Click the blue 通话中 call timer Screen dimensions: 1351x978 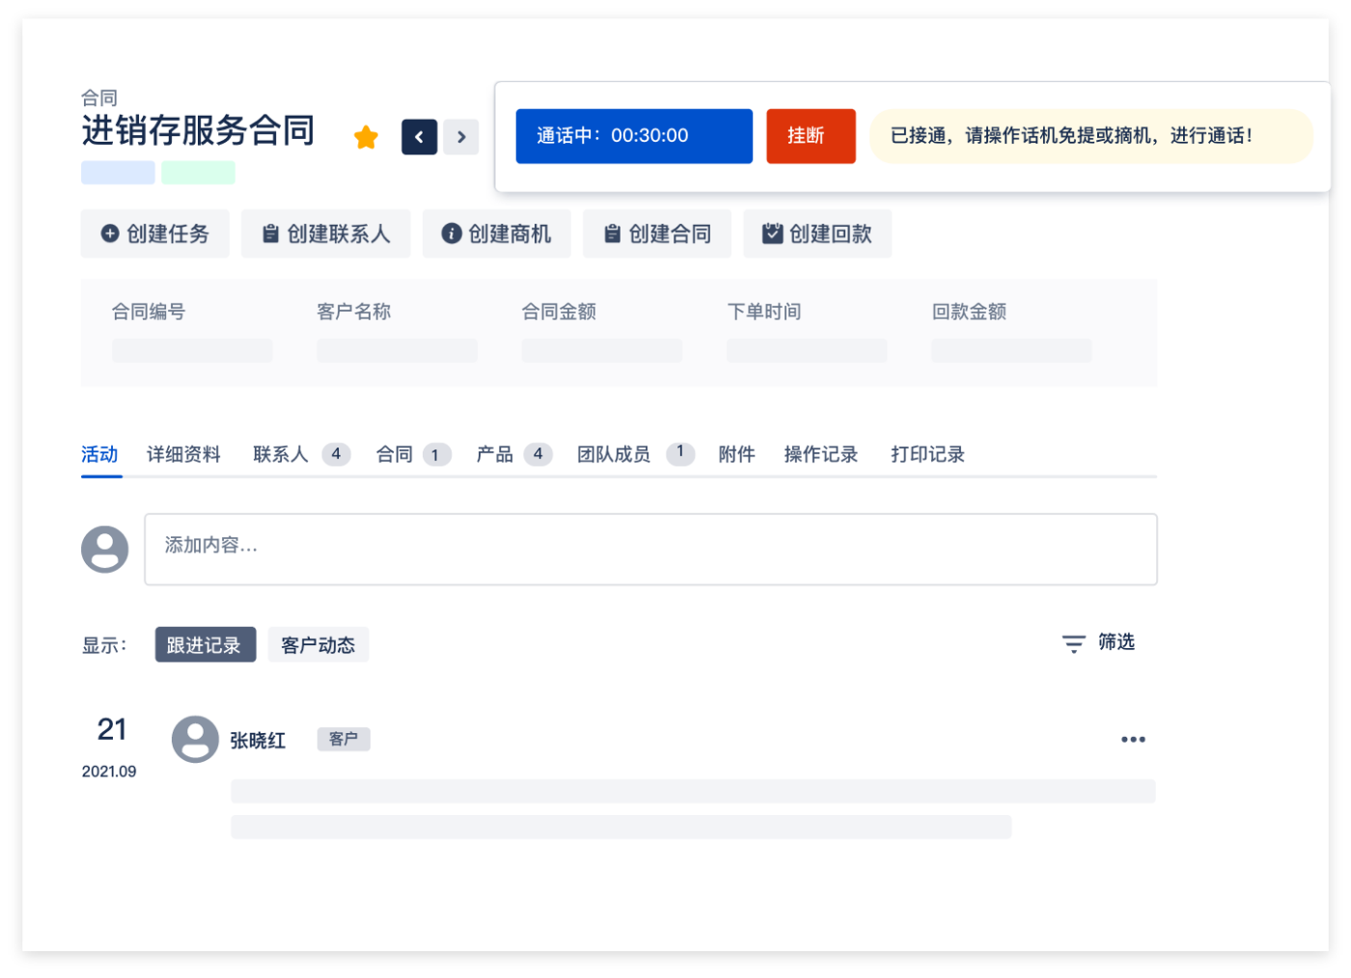pyautogui.click(x=634, y=136)
